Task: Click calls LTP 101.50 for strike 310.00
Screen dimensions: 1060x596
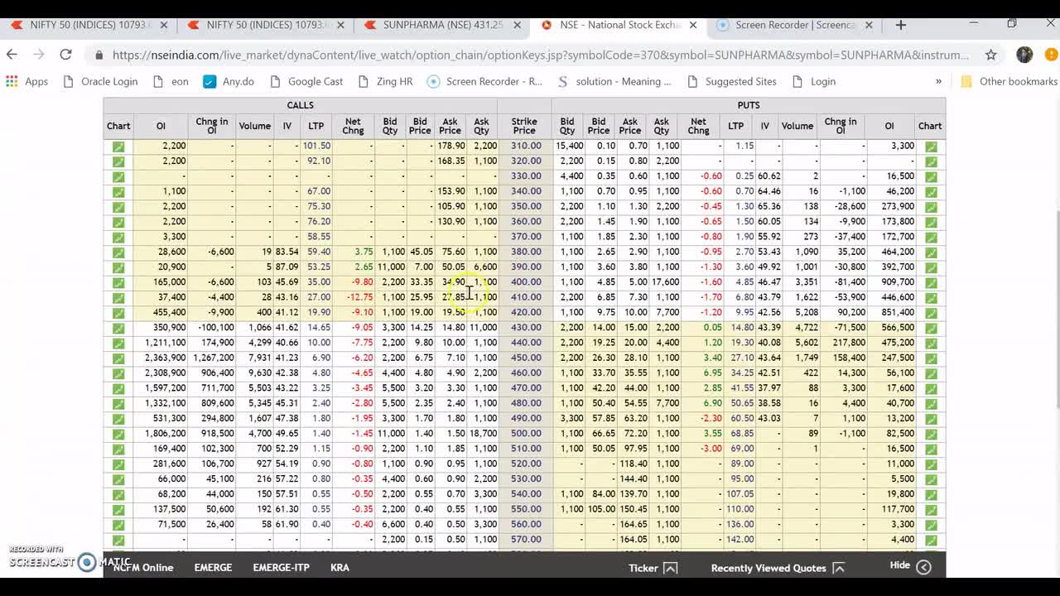Action: pos(316,146)
